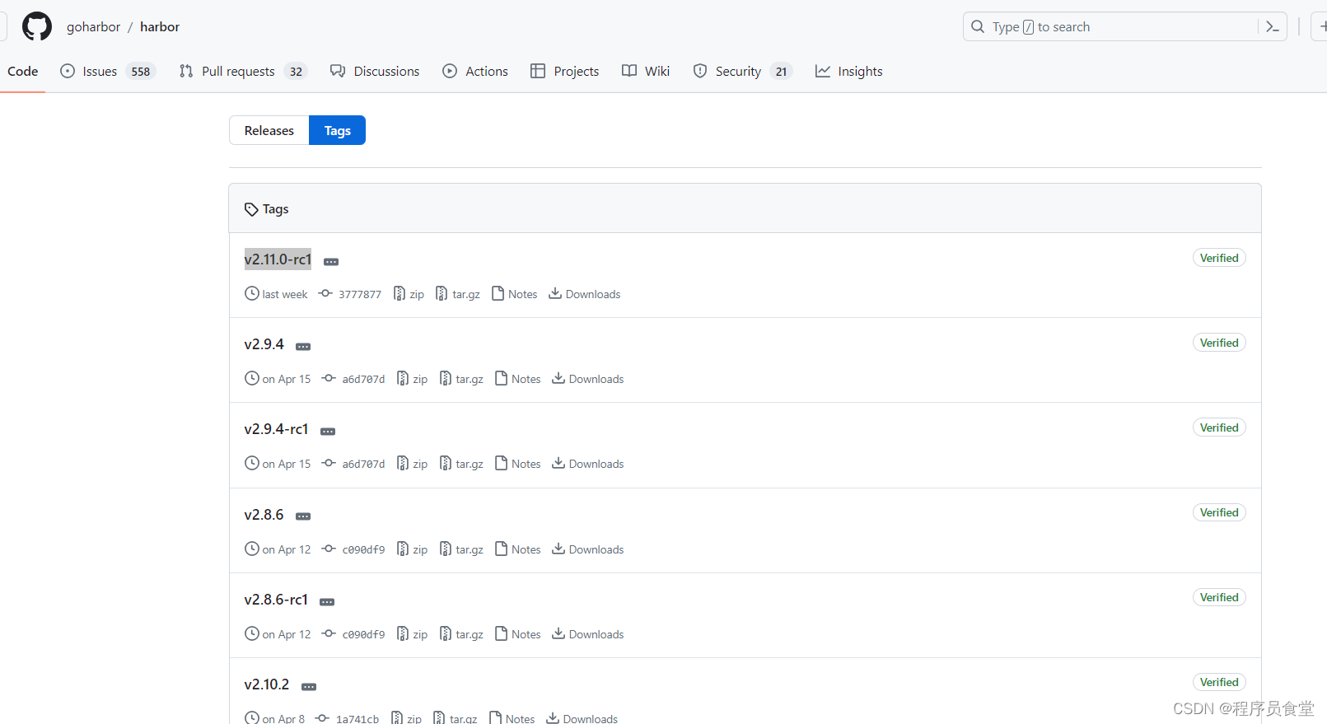Open the v2.11.0-rc1 tag

coord(278,259)
